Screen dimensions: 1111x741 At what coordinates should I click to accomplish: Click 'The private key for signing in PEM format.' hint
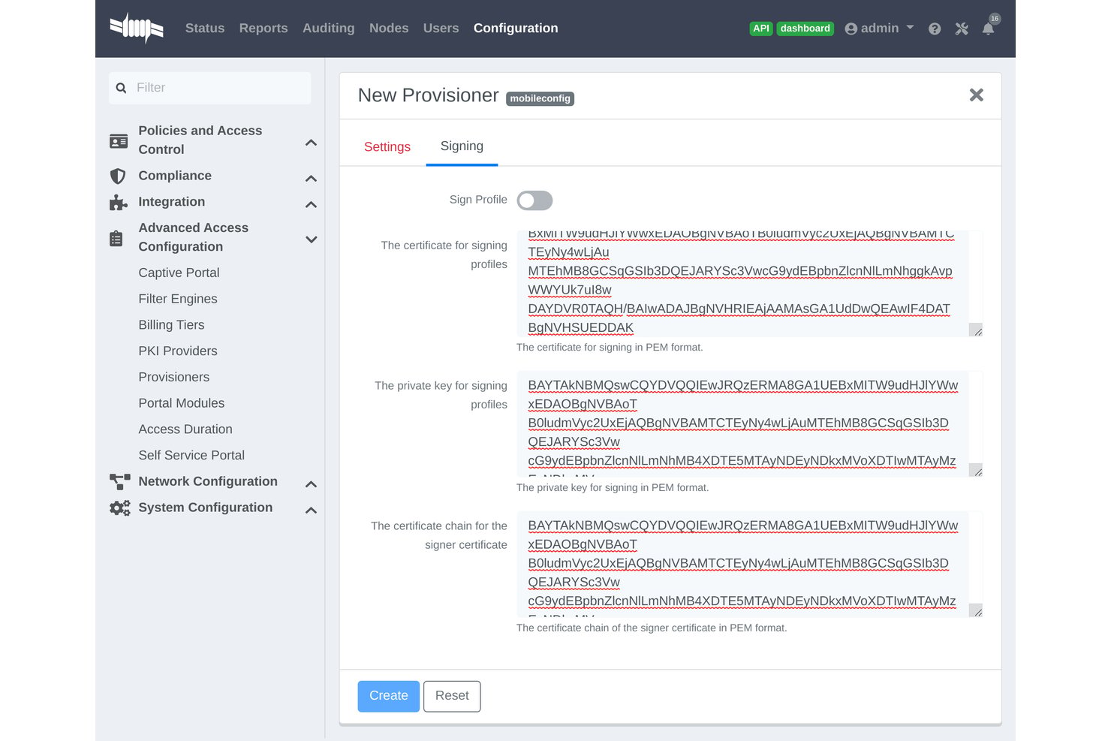613,488
